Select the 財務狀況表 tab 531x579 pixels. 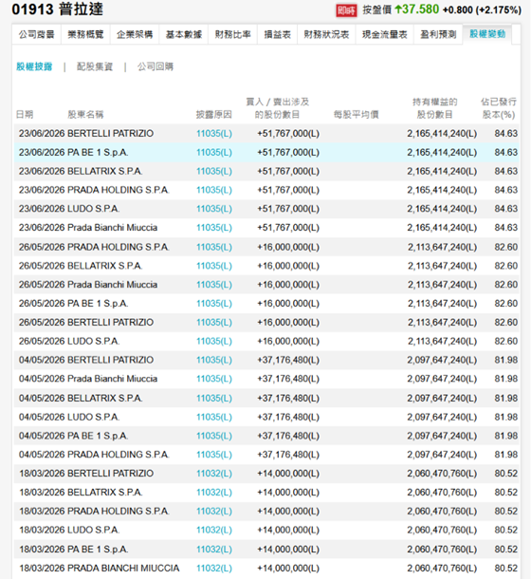click(x=326, y=34)
